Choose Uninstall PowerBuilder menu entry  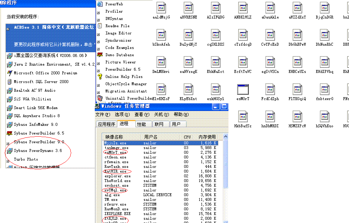click(x=129, y=98)
